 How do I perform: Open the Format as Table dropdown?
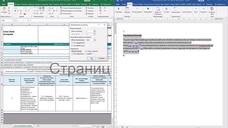tap(71, 11)
